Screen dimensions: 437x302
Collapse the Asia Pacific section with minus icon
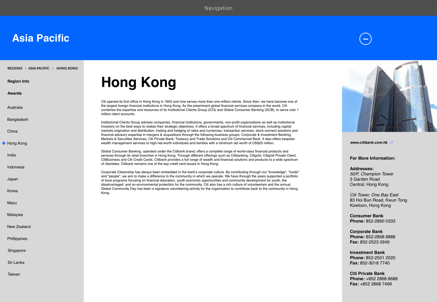(365, 39)
